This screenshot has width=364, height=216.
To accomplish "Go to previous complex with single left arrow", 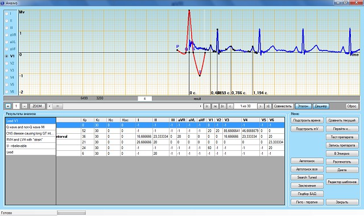I will tap(230, 106).
